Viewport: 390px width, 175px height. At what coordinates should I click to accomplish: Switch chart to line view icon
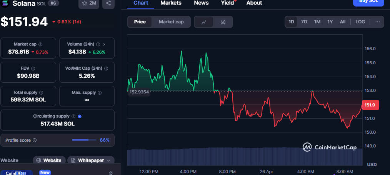click(x=204, y=22)
